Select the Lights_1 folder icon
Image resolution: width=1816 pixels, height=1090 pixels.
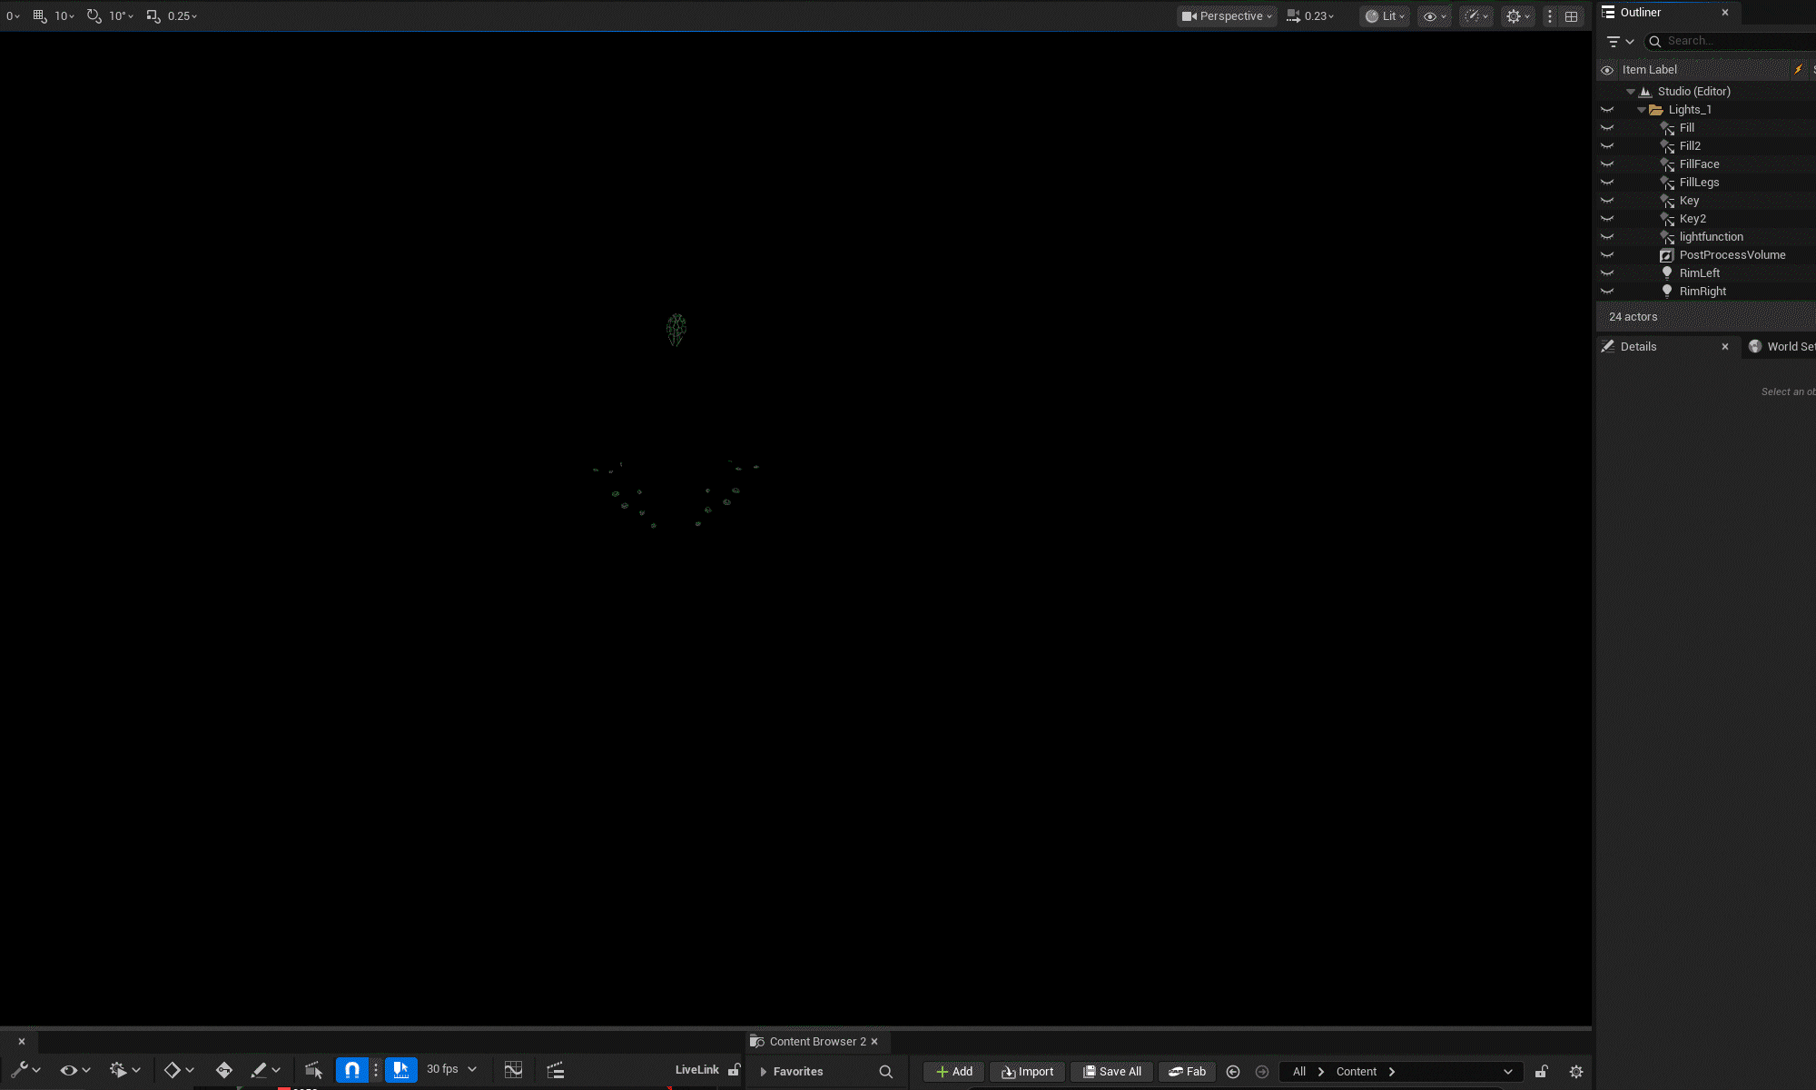point(1656,110)
